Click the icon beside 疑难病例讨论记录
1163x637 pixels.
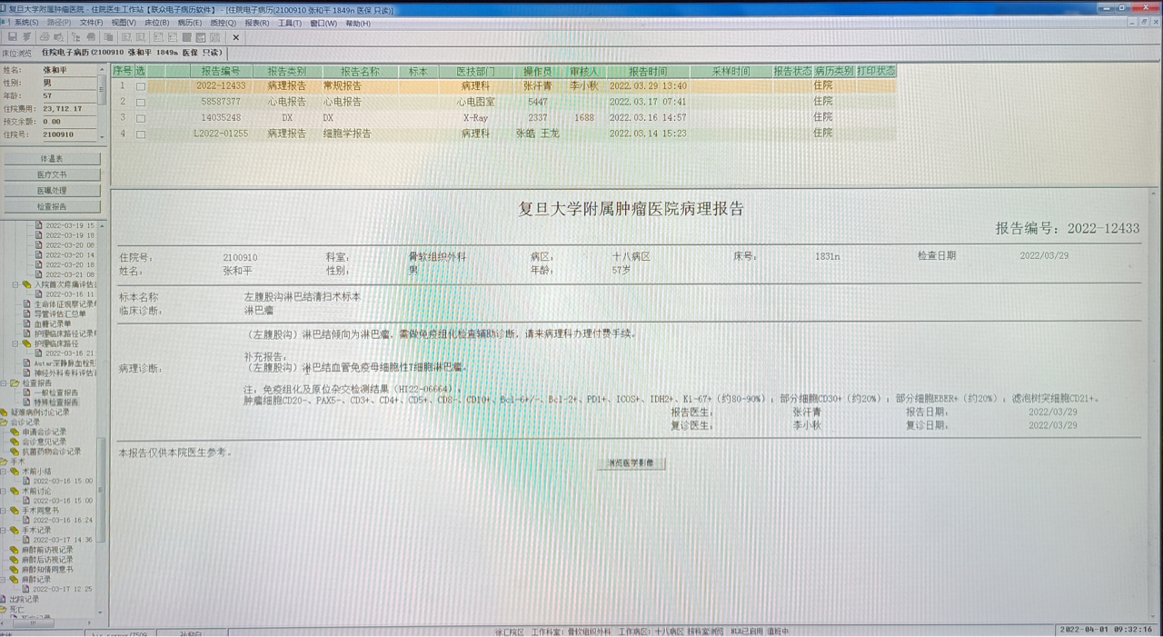pos(5,413)
